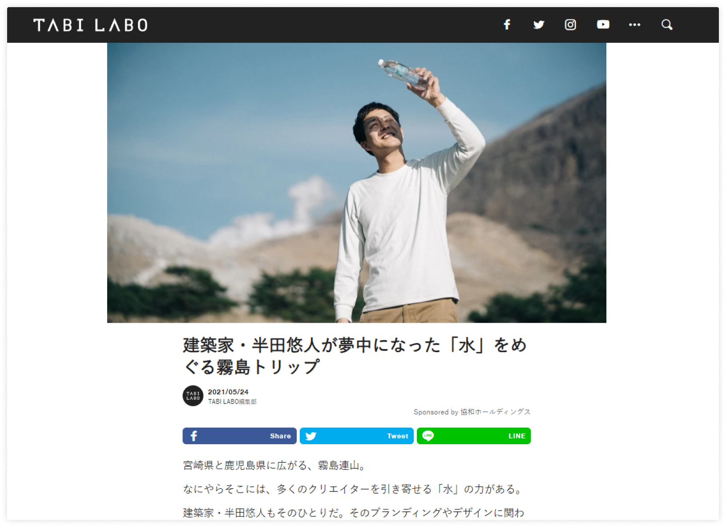Open the Twitter icon in header
This screenshot has width=726, height=527.
(539, 24)
